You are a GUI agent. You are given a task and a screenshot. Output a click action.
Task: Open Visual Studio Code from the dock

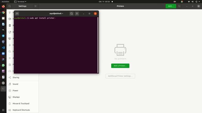(x=3, y=48)
